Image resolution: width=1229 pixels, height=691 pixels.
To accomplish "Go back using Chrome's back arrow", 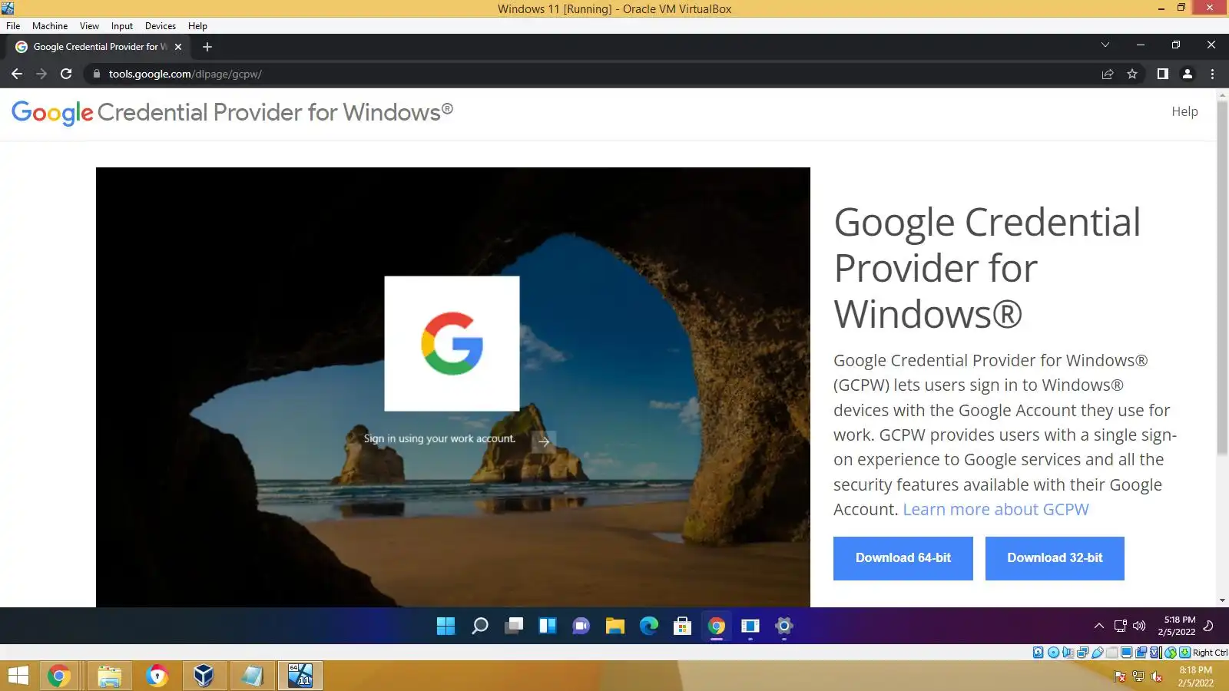I will 17,74.
